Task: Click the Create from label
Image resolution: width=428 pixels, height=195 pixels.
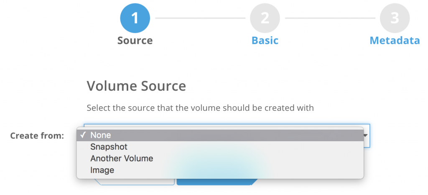Action: click(37, 136)
